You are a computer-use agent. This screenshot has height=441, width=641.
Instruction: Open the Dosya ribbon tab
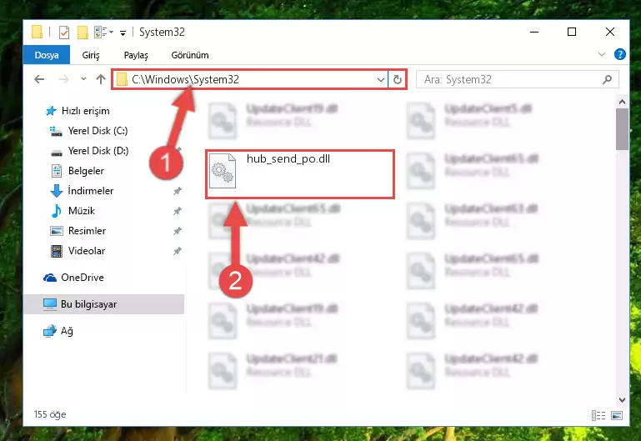point(46,55)
